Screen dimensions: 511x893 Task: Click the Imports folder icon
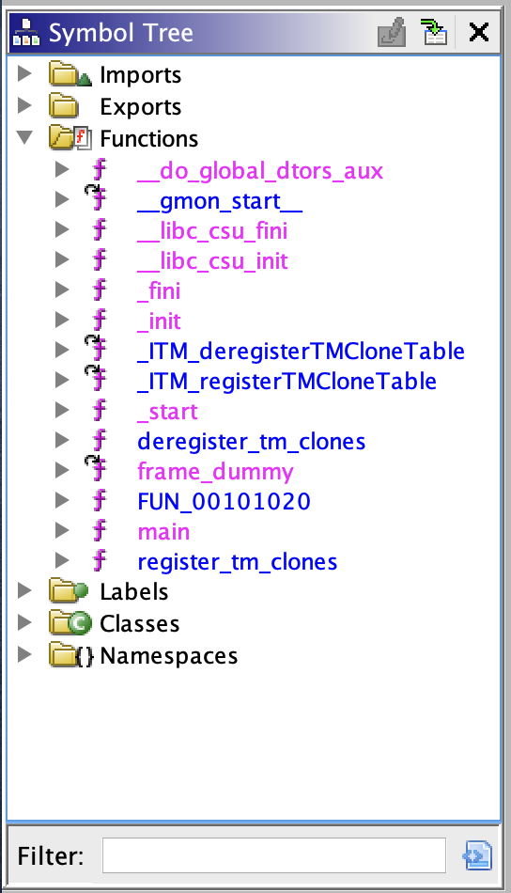tap(70, 74)
